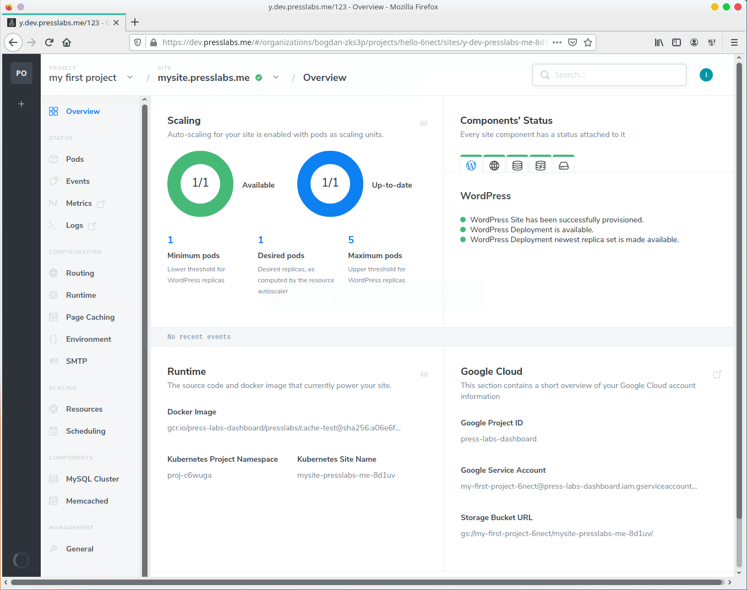The height and width of the screenshot is (590, 747).
Task: Open the globe routing component status tab
Action: (x=494, y=165)
